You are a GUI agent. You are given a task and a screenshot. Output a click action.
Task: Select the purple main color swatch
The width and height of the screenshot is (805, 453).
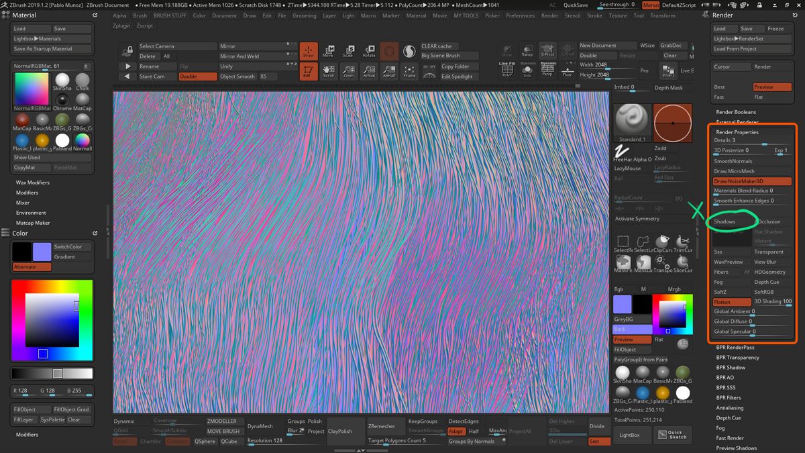(x=42, y=252)
